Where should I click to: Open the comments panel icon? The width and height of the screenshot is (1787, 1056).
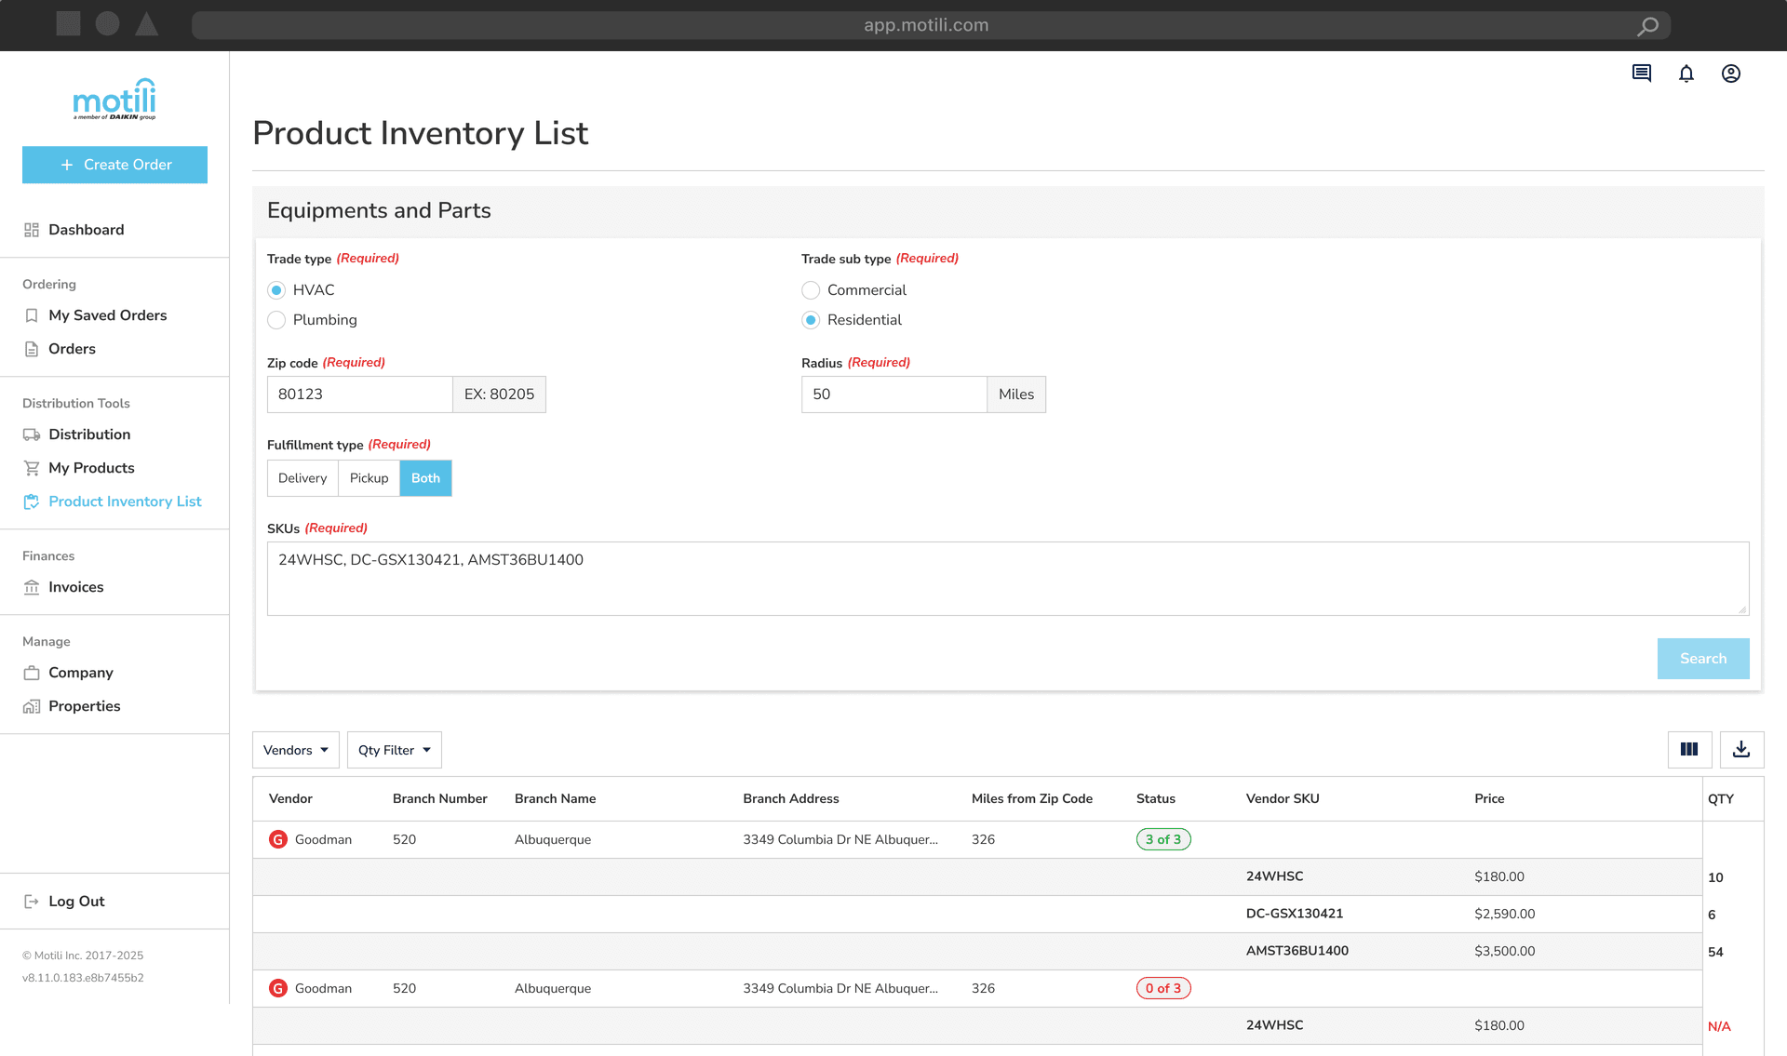click(x=1641, y=74)
